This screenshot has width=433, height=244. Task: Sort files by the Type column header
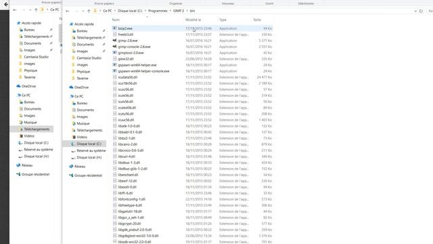click(x=223, y=20)
